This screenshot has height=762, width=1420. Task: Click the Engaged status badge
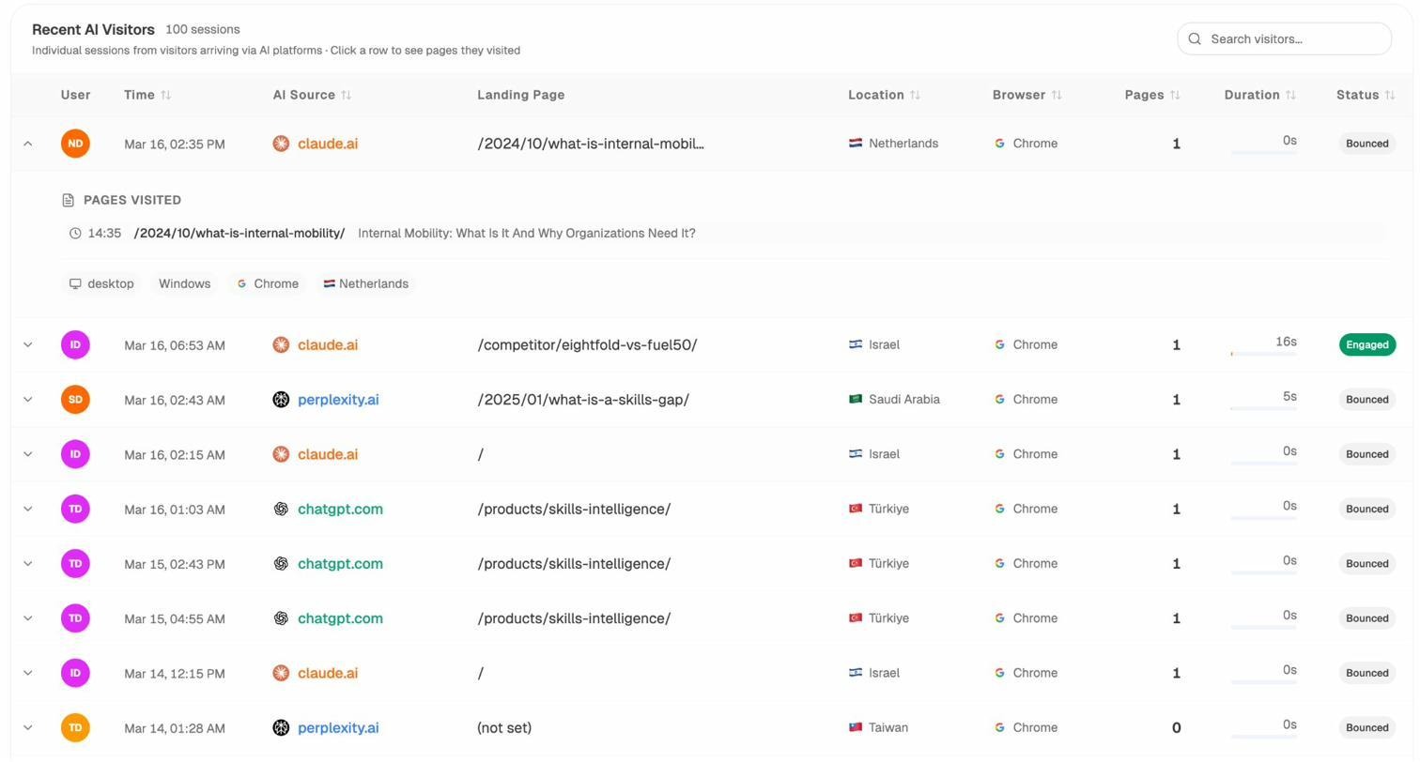click(1366, 344)
